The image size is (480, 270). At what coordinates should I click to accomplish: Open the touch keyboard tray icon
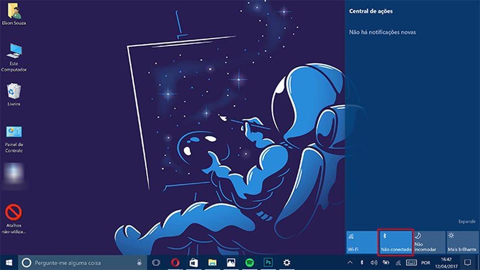[411, 263]
